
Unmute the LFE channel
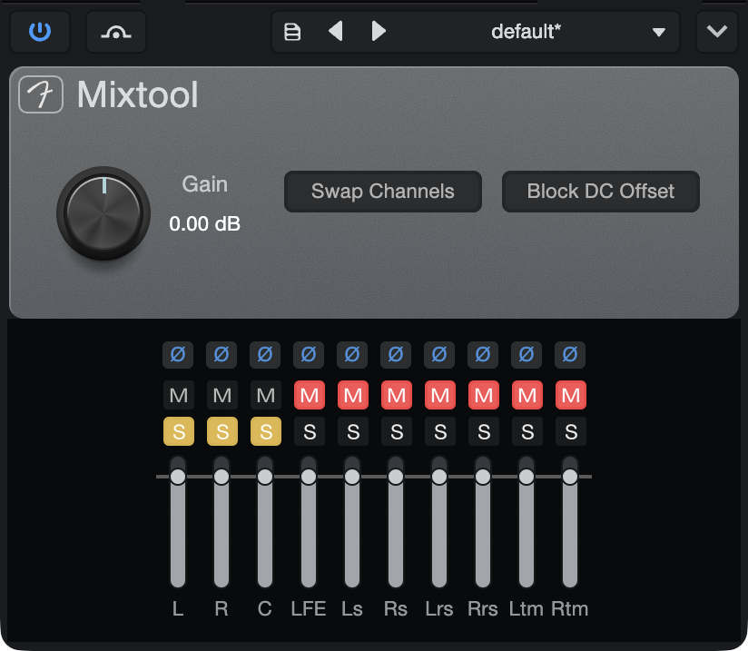tap(310, 395)
